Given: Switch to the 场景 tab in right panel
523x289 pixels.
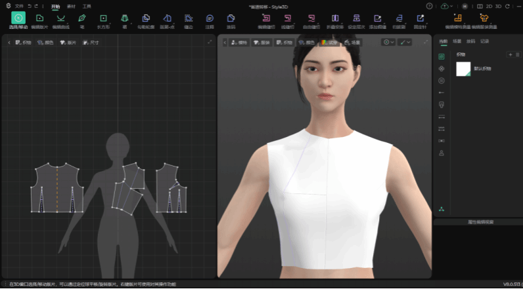Looking at the screenshot, I should 457,41.
